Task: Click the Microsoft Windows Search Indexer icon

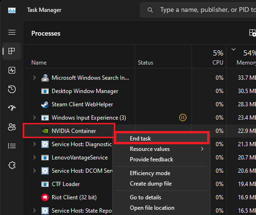Action: (x=45, y=78)
